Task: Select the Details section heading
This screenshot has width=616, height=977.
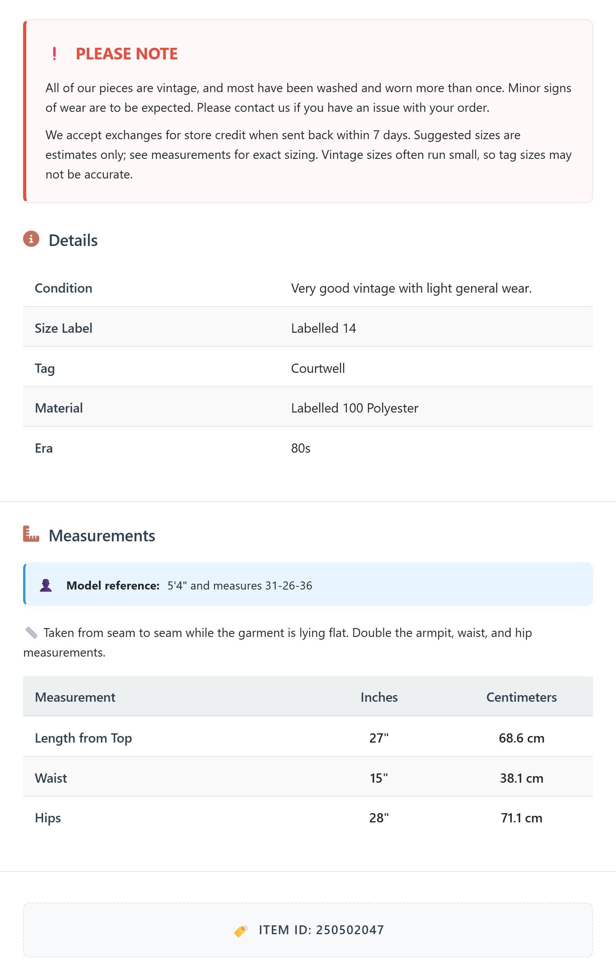Action: (73, 240)
